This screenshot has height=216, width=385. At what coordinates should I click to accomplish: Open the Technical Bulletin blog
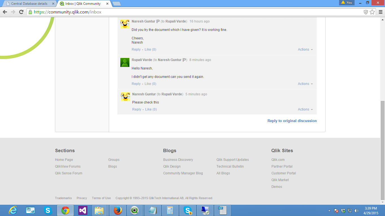click(x=230, y=166)
